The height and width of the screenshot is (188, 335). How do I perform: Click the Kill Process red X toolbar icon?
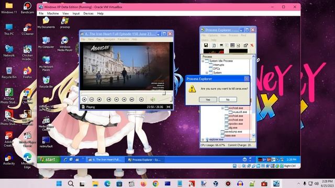[252, 45]
